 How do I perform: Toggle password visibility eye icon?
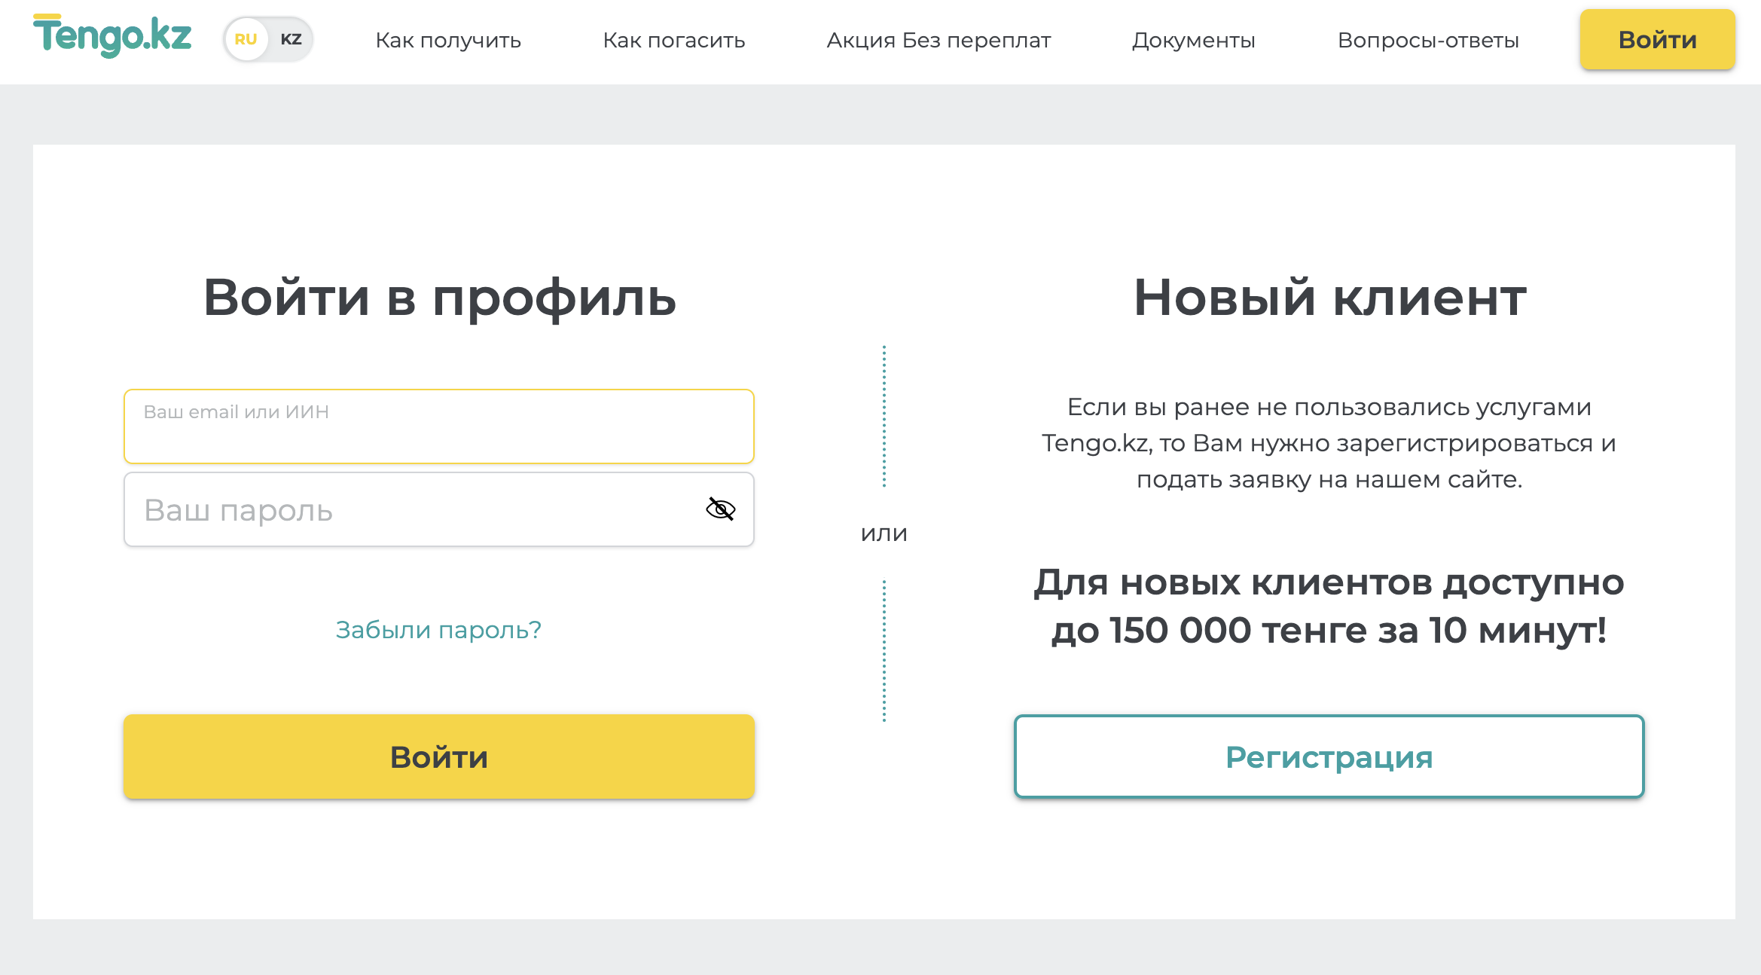coord(720,509)
